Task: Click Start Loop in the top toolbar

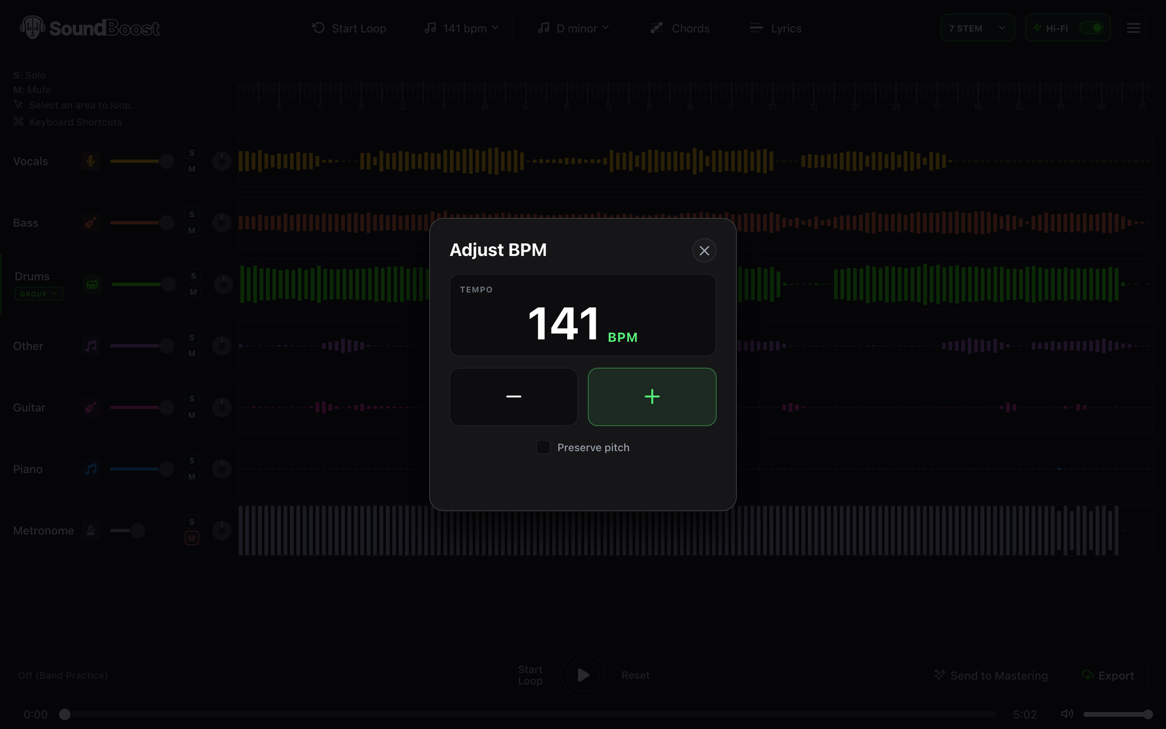Action: pyautogui.click(x=349, y=28)
